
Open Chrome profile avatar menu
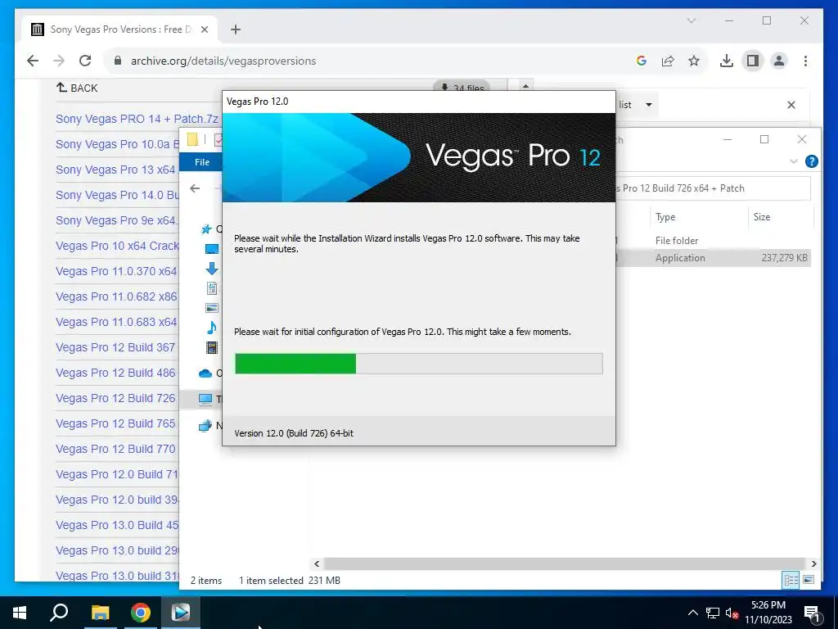click(779, 61)
